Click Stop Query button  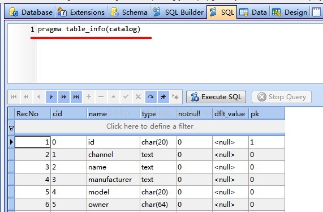click(x=282, y=97)
